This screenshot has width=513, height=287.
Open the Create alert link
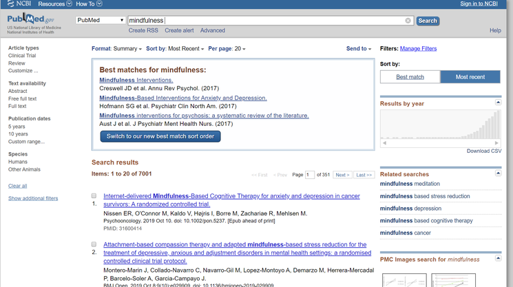[x=179, y=30]
